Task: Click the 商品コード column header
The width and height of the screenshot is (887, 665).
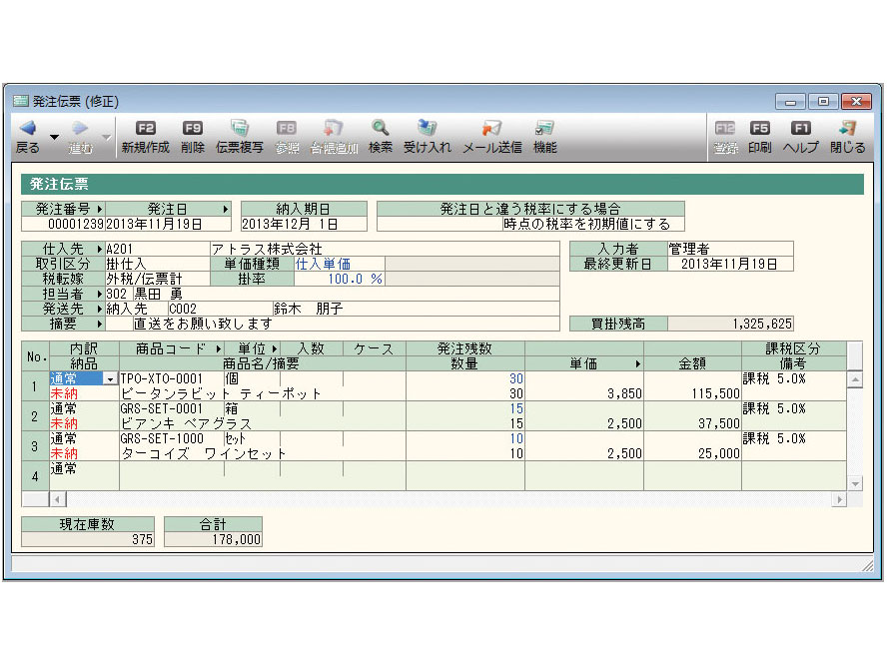Action: click(x=171, y=349)
